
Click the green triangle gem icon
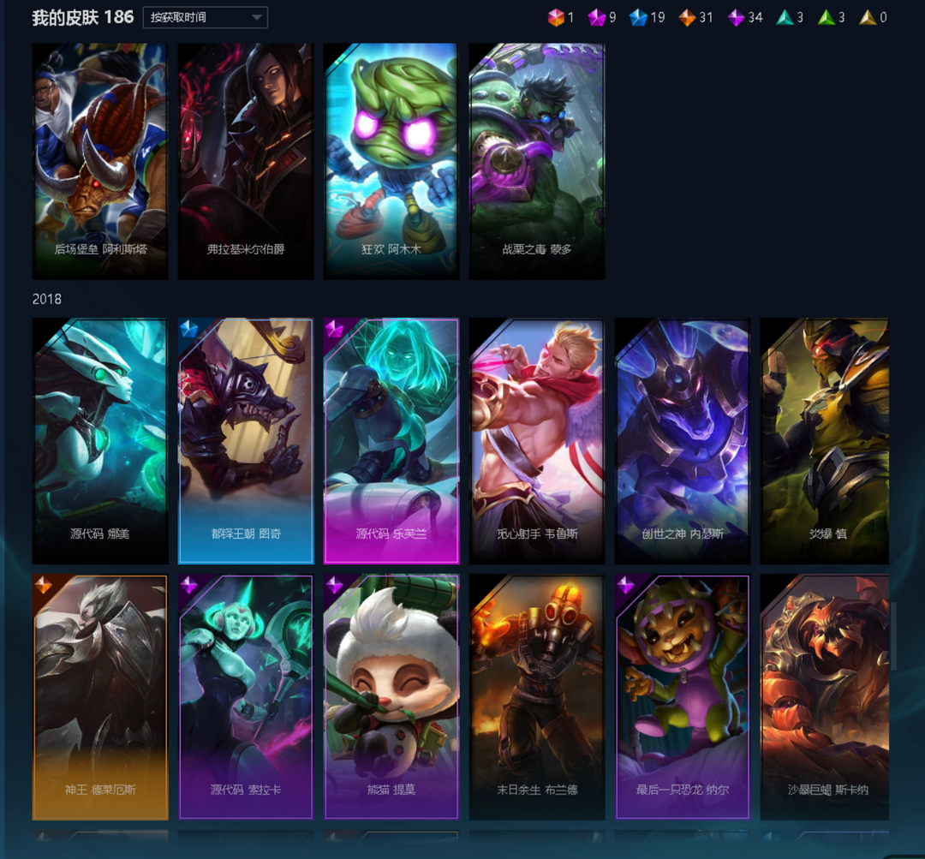(827, 18)
